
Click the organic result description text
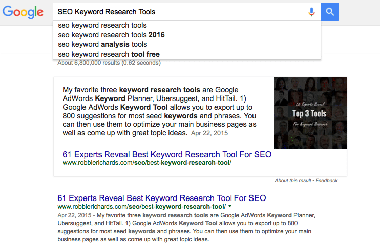pyautogui.click(x=186, y=227)
